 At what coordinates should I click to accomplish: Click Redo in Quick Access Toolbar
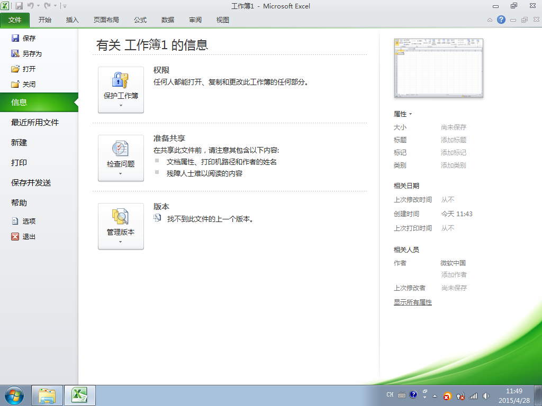47,5
